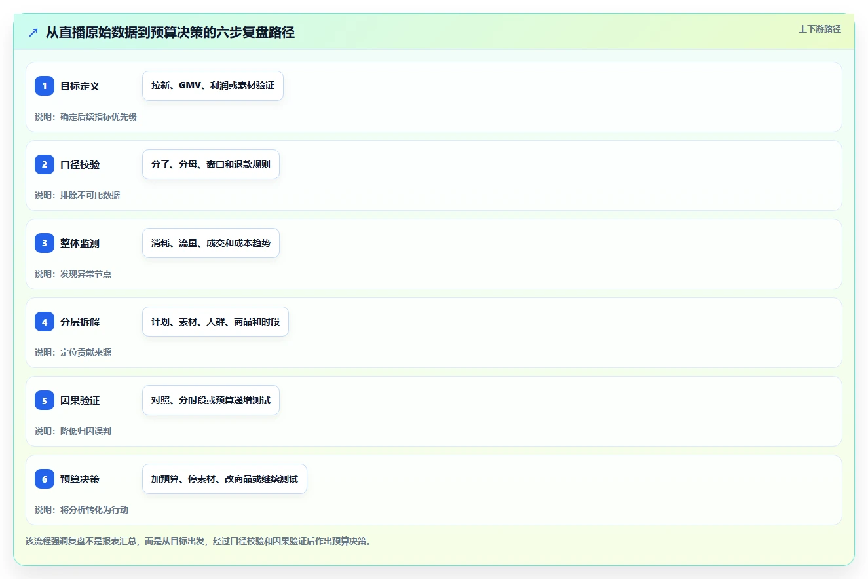This screenshot has height=579, width=868.
Task: Click the note 说明：定位贡献来源
Action: tap(73, 352)
